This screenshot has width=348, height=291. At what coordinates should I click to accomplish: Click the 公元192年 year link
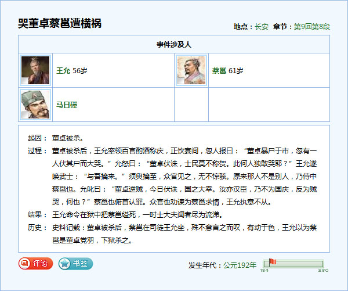240,265
